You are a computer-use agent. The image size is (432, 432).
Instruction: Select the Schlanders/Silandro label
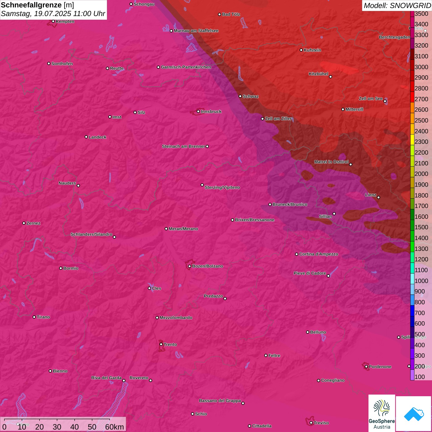91,234
